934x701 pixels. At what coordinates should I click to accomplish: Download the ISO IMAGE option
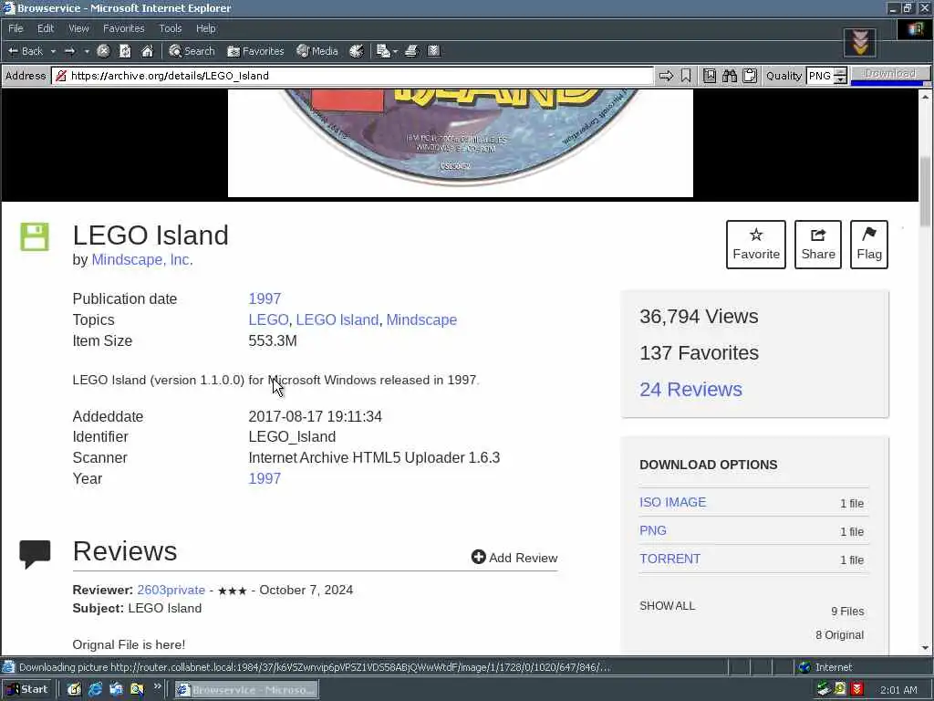672,502
